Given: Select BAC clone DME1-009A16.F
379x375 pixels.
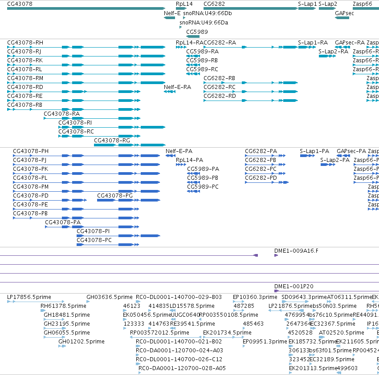Looking at the screenshot, I should tap(296, 251).
